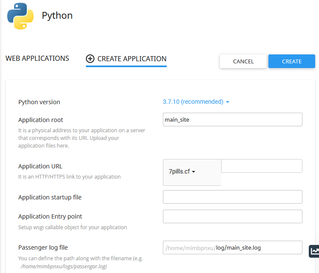Screen dimensions: 319x273
Task: Click the plus circle icon beside Create Application
Action: [90, 59]
